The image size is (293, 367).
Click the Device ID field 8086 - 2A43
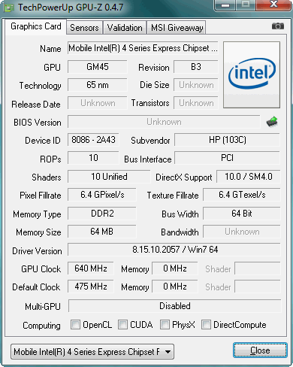pos(93,140)
